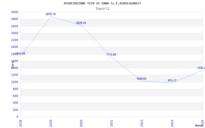Click the y-axis value 0
Image resolution: width=205 pixels, height=128 pixels.
(17, 117)
